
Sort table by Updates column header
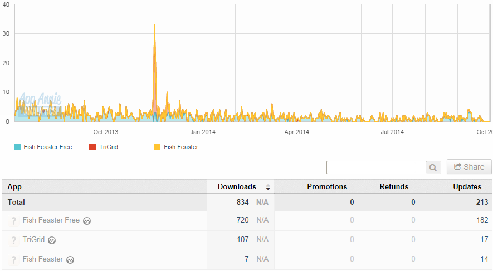pos(467,187)
